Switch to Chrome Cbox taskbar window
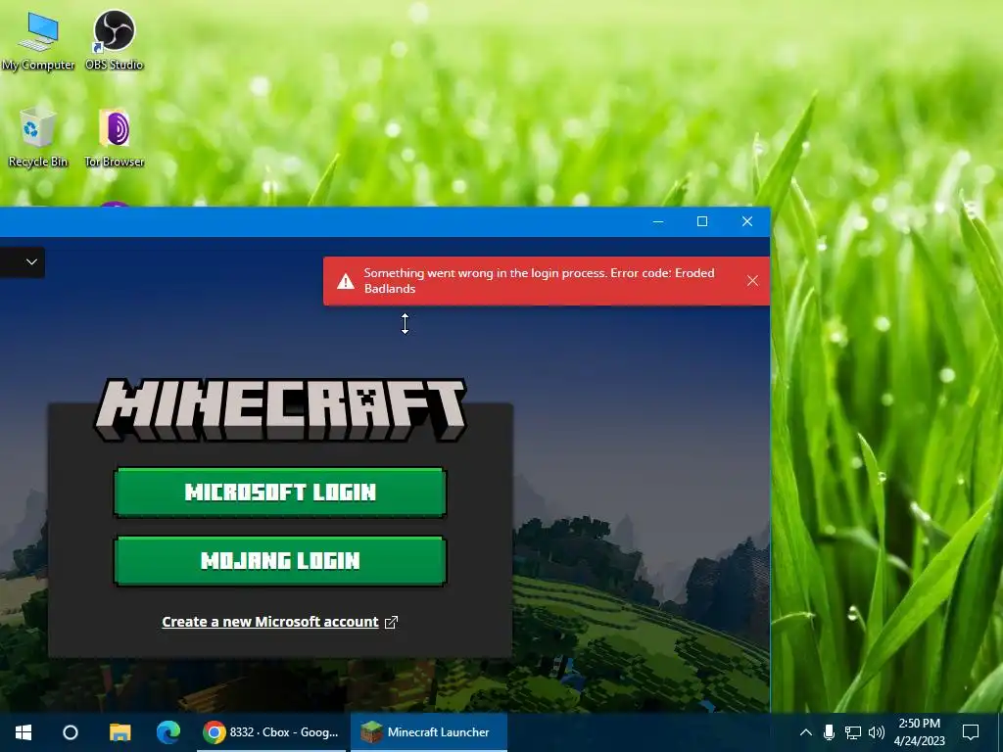This screenshot has height=752, width=1003. pos(270,732)
